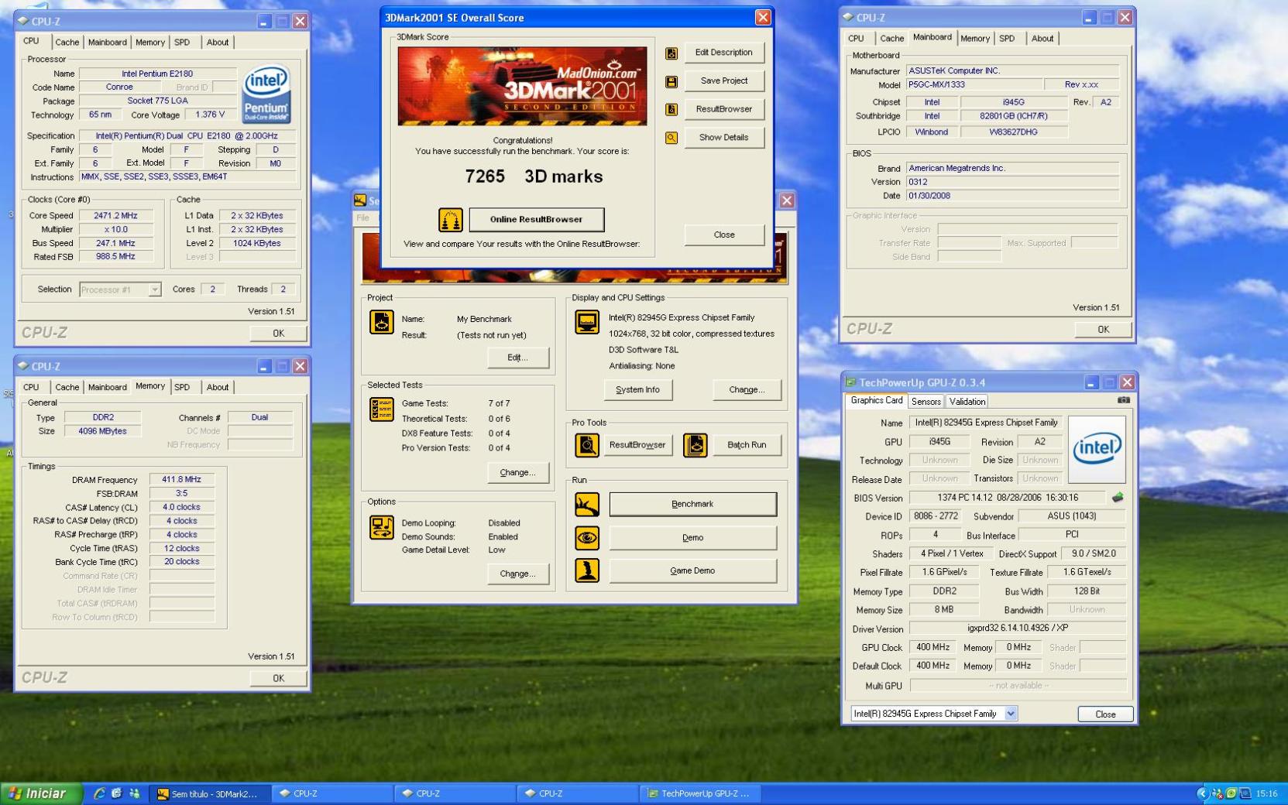
Task: Click OK in the top-right CPU-Z window
Action: click(x=1104, y=329)
